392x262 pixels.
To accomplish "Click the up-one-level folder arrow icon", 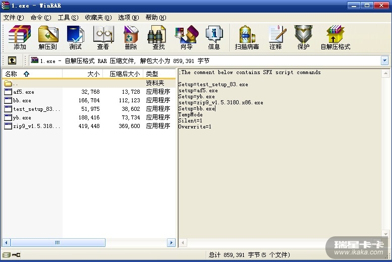I will 12,60.
